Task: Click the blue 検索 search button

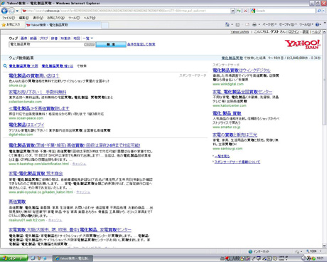Action: [x=111, y=44]
